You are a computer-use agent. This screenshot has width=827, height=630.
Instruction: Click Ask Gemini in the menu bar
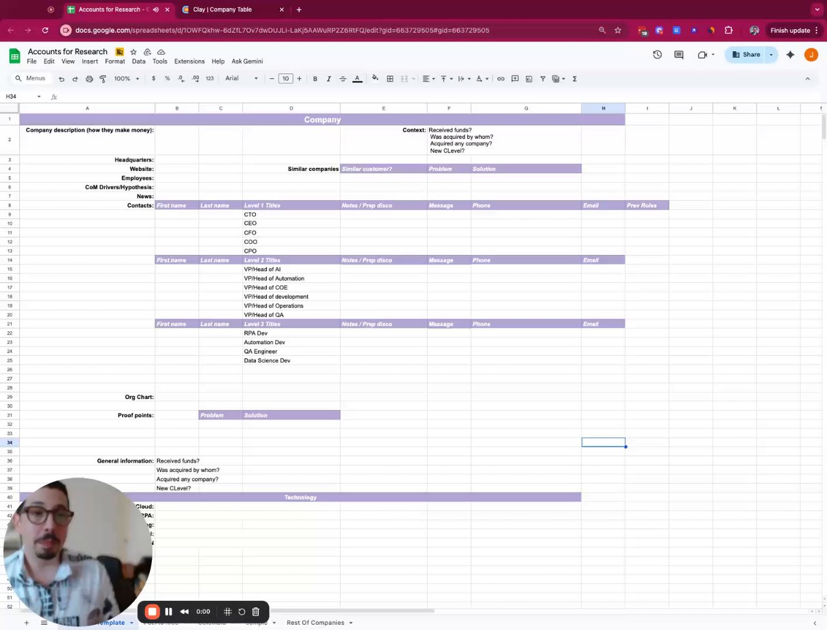(247, 61)
